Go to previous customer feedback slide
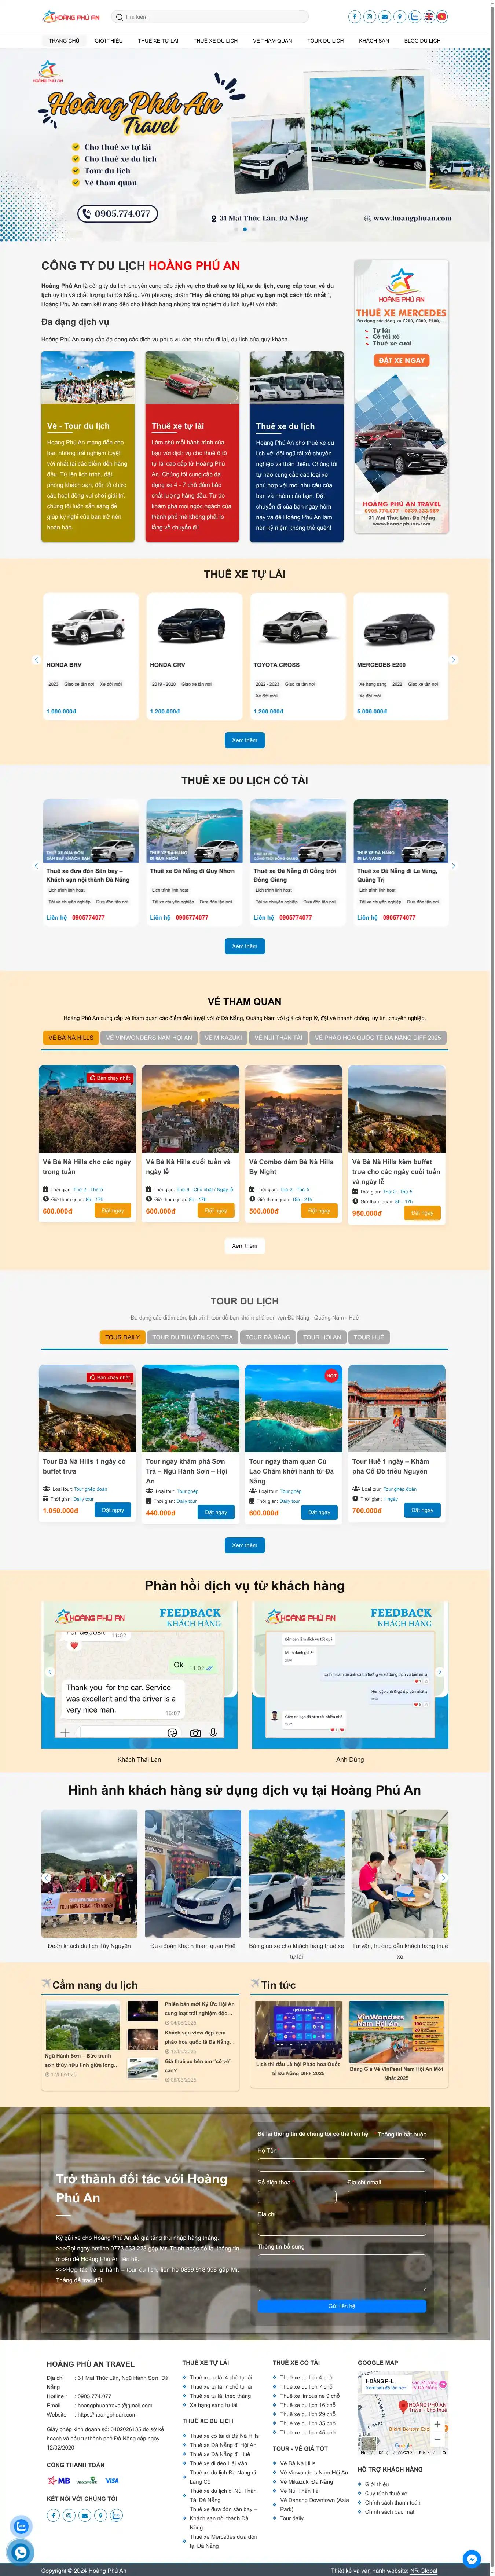This screenshot has width=495, height=2576. pos(50,1671)
